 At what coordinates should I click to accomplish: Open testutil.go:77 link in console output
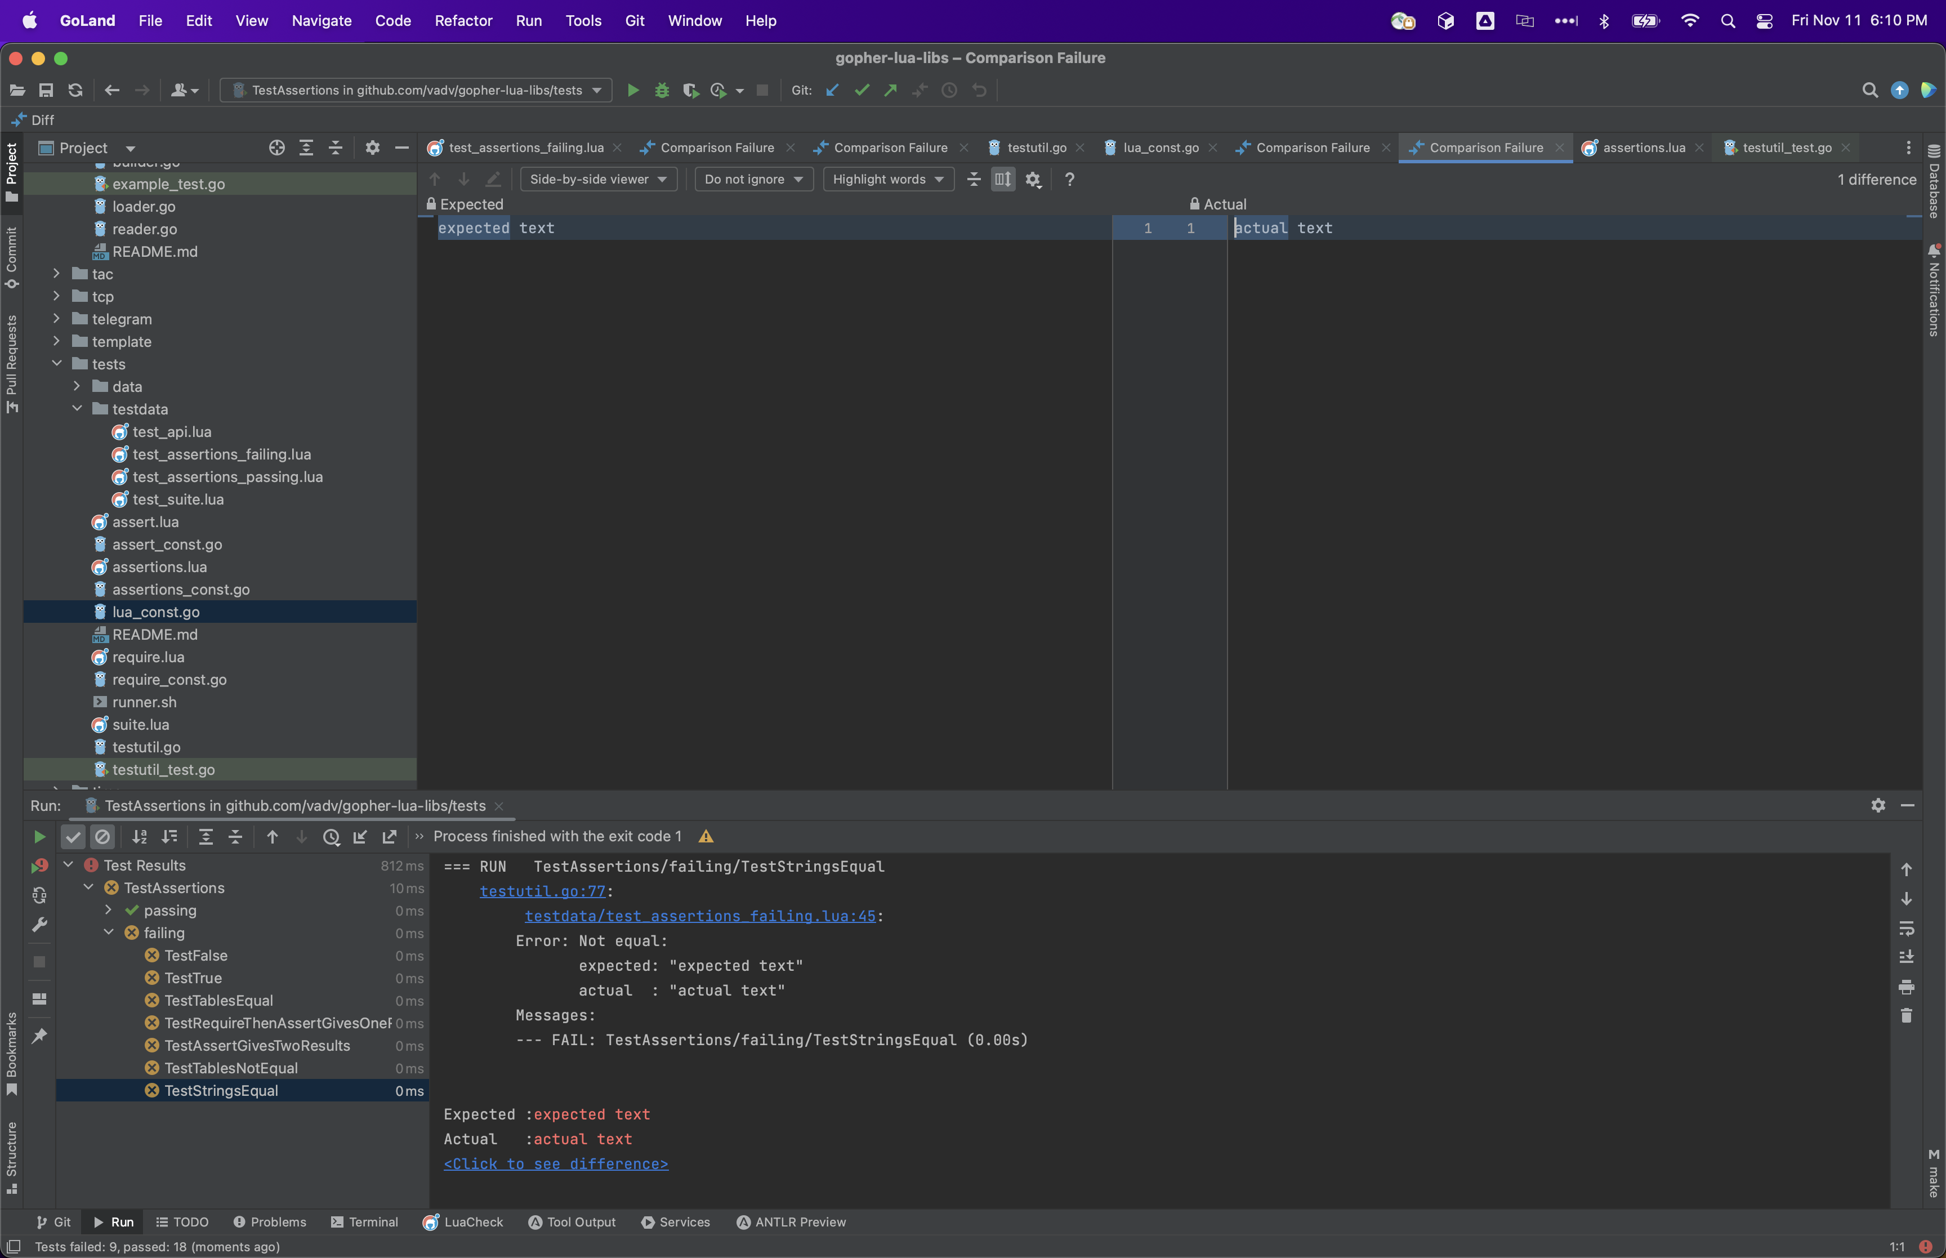pos(542,890)
